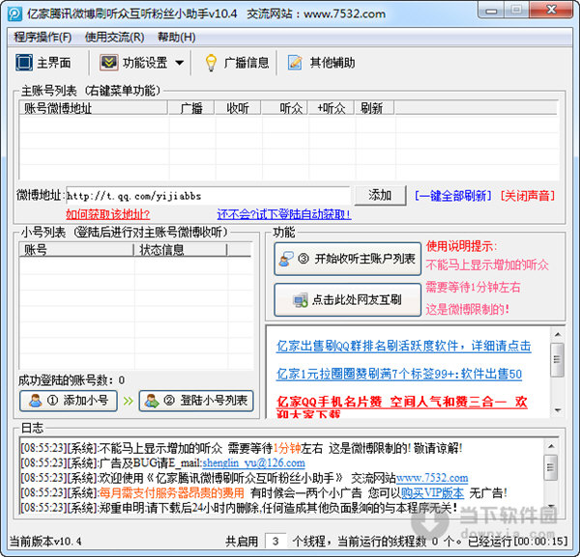Expand the 功能设置 dropdown arrow
This screenshot has height=557, width=580.
(180, 63)
